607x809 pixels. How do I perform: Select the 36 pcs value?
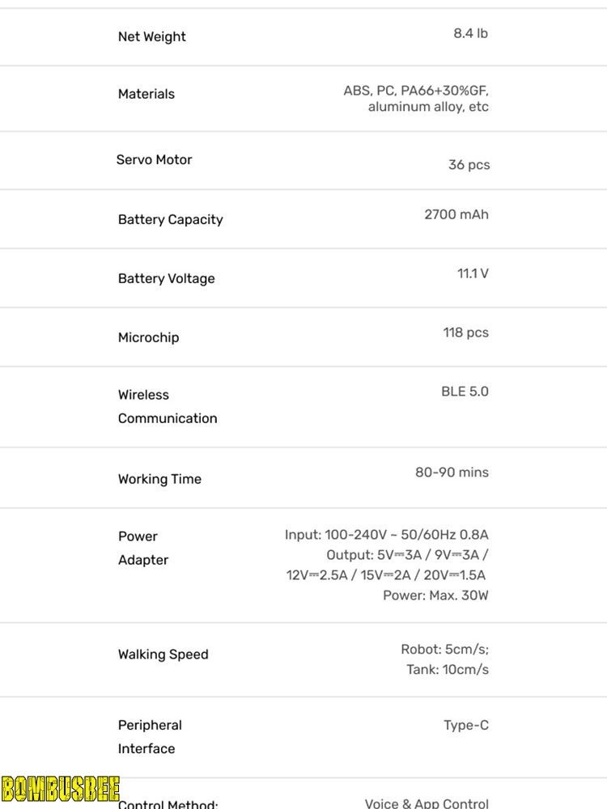click(469, 164)
